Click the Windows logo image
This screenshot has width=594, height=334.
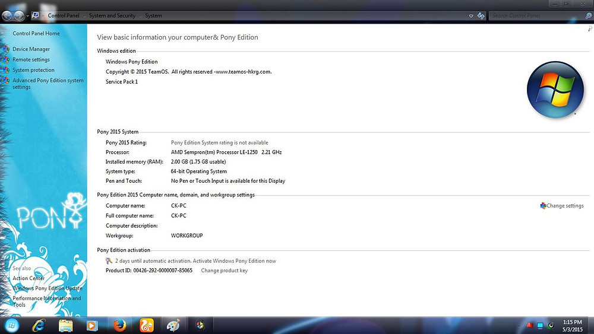point(555,90)
